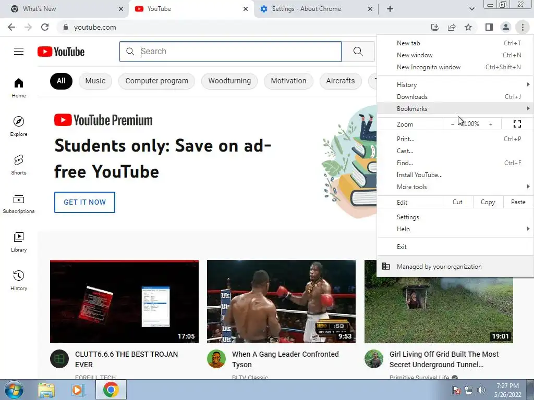Open Windows Explorer from the taskbar
This screenshot has width=534, height=400.
pyautogui.click(x=46, y=390)
